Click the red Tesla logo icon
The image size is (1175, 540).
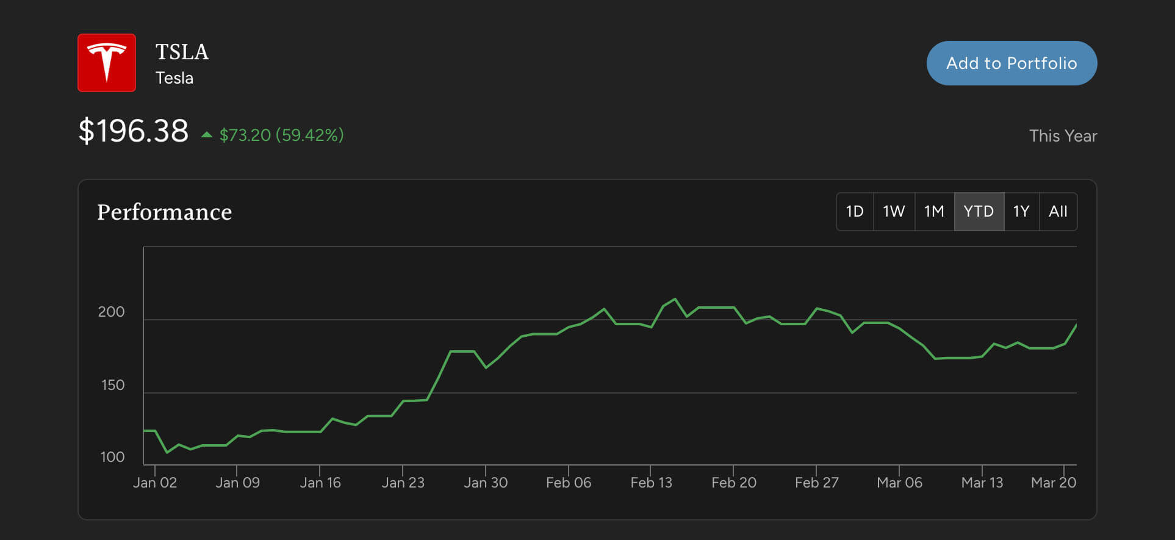click(107, 63)
